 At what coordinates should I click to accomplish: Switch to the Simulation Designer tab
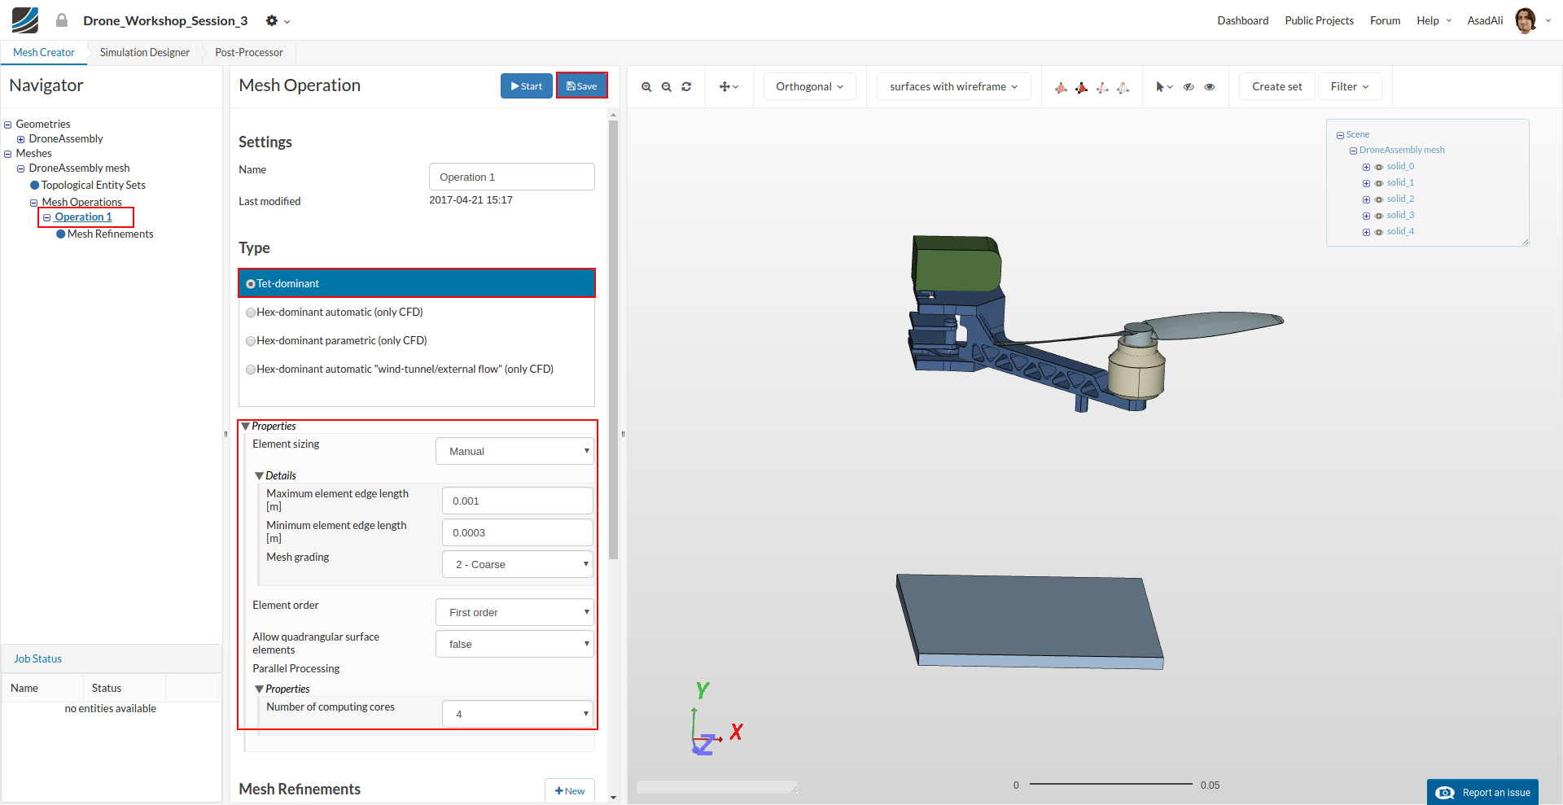145,53
